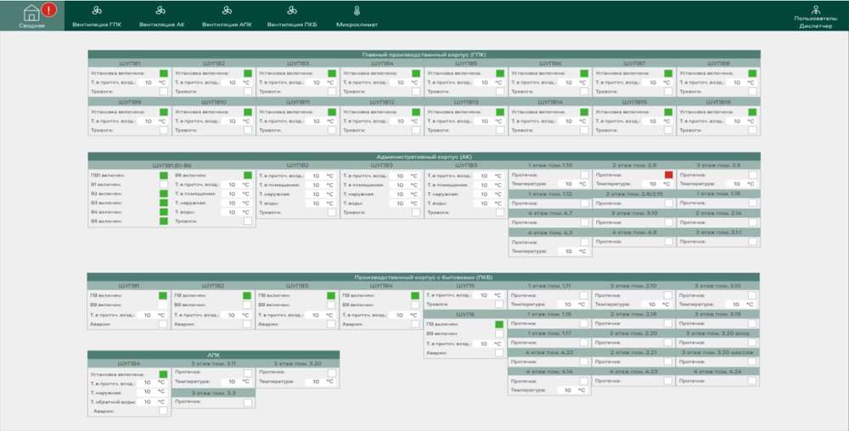Click the red alarm alert badge
The width and height of the screenshot is (849, 431).
[x=49, y=10]
